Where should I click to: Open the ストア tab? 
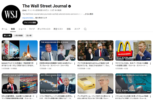[77, 29]
